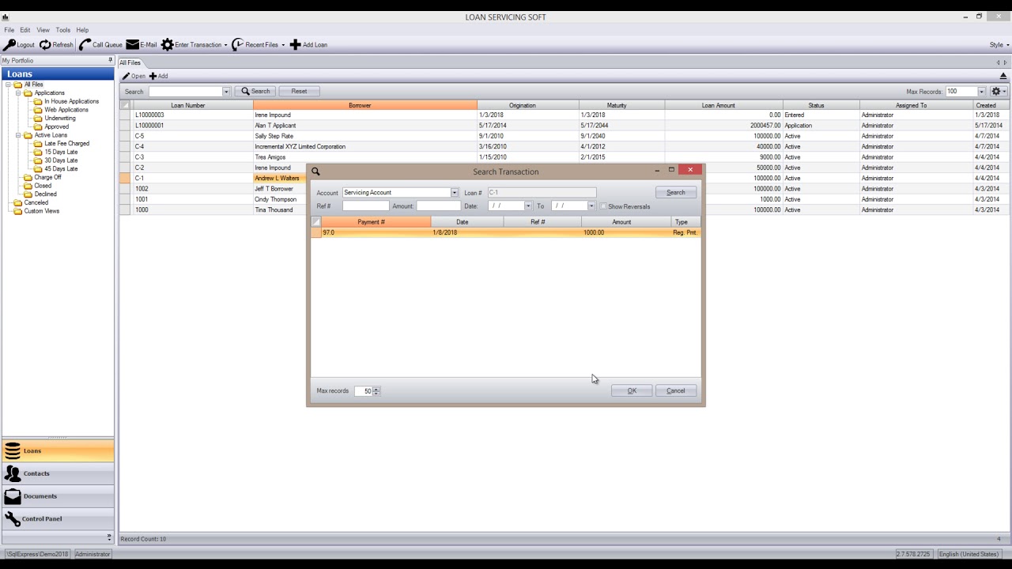Image resolution: width=1012 pixels, height=569 pixels.
Task: Click the Borrower column header
Action: pyautogui.click(x=365, y=105)
